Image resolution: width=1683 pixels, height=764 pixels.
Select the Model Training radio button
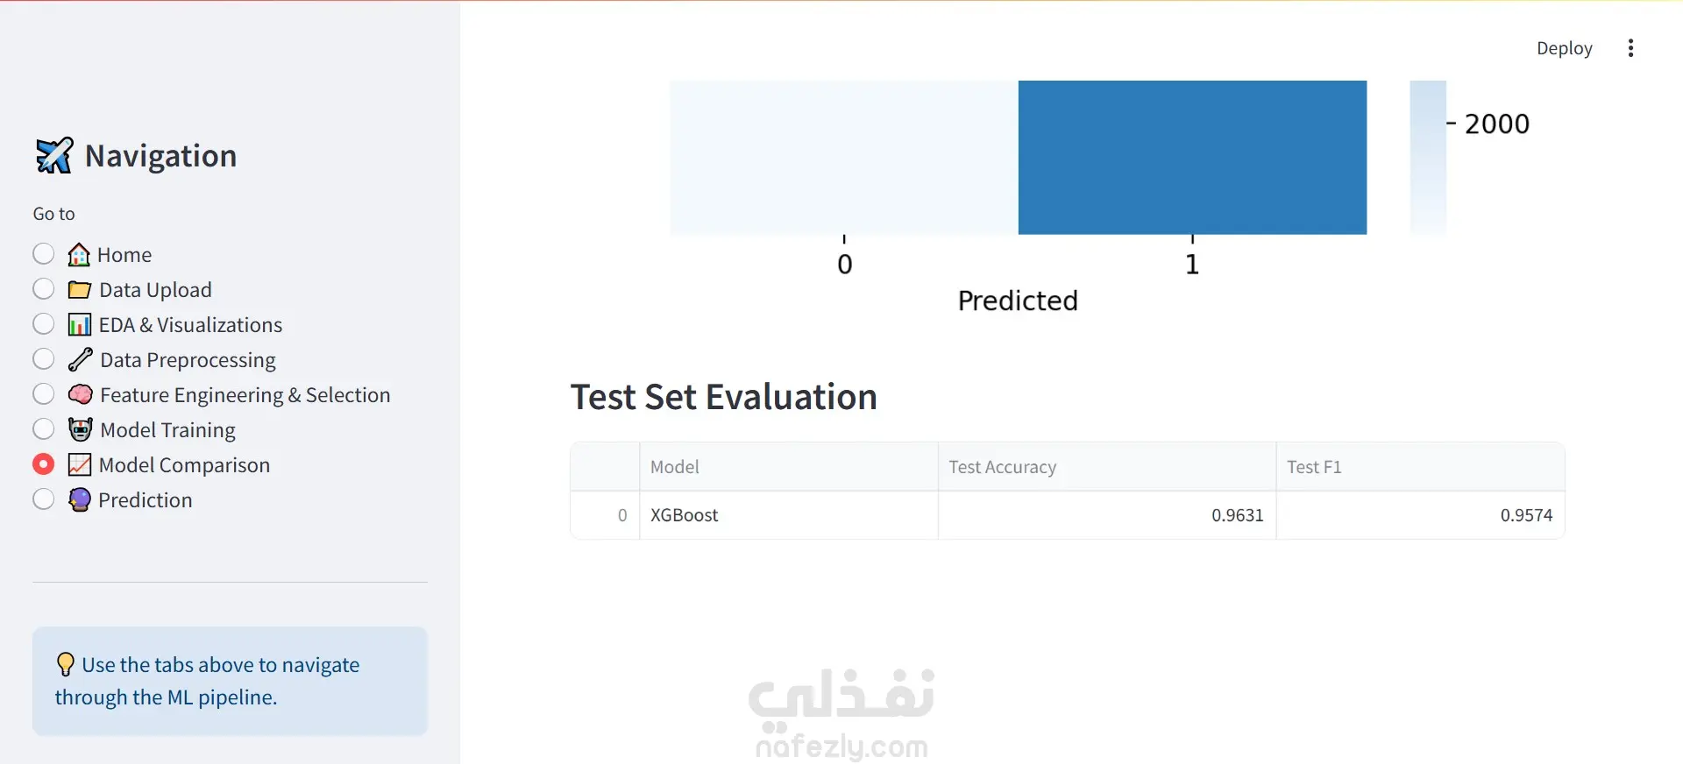click(43, 429)
